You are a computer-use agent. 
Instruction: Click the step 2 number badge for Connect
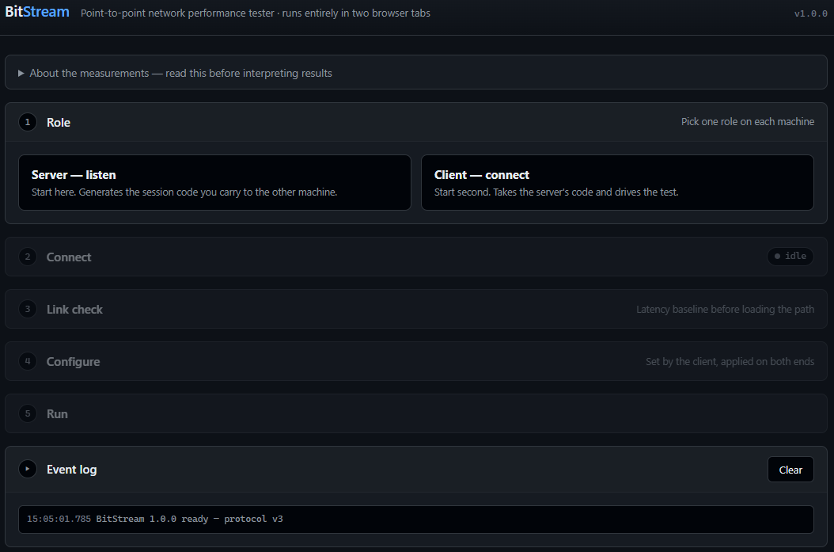[x=28, y=257]
